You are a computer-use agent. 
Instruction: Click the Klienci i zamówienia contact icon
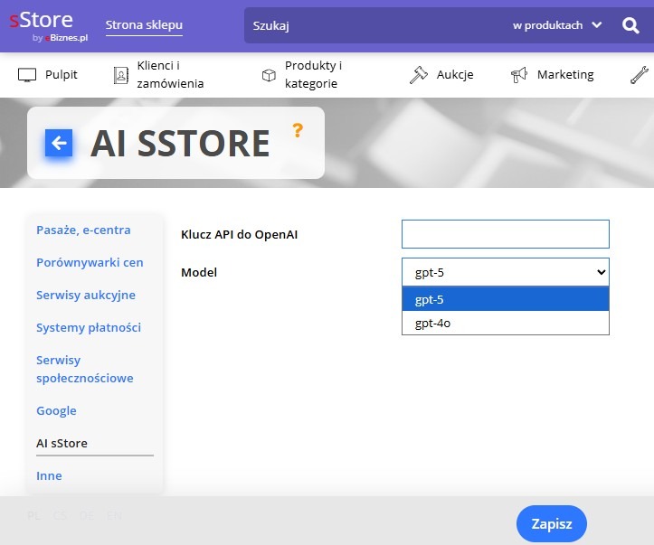point(120,75)
